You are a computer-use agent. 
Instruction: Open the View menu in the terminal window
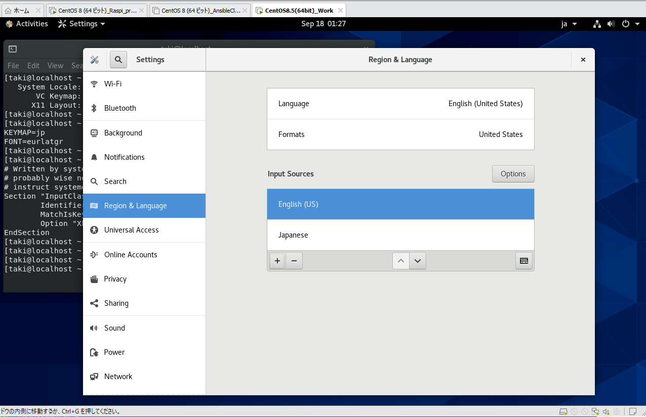click(55, 66)
